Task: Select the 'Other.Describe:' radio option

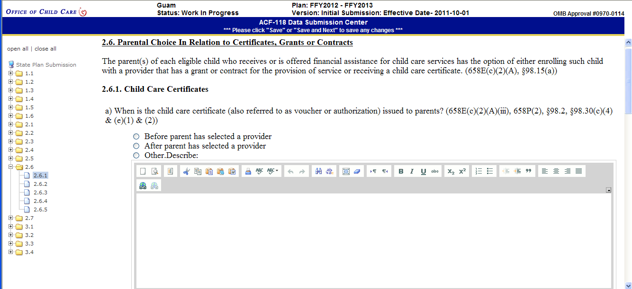Action: pyautogui.click(x=136, y=155)
